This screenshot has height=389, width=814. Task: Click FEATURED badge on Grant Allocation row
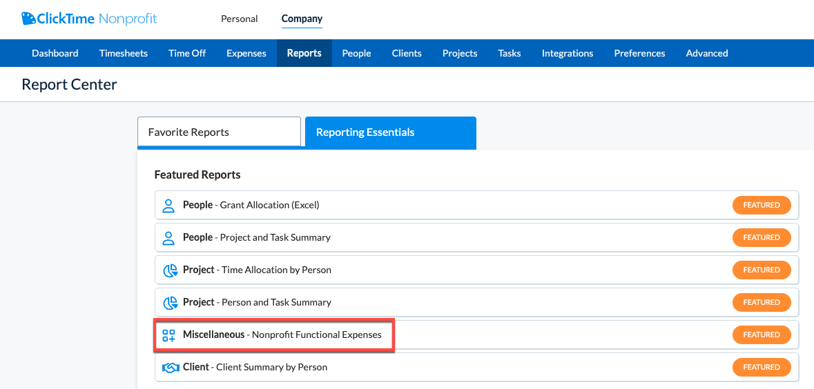[x=762, y=206]
